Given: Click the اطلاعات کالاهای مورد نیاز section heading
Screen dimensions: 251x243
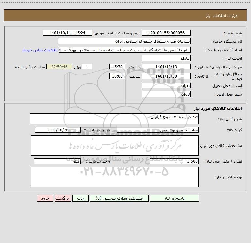Looking at the screenshot, I should 218,109.
